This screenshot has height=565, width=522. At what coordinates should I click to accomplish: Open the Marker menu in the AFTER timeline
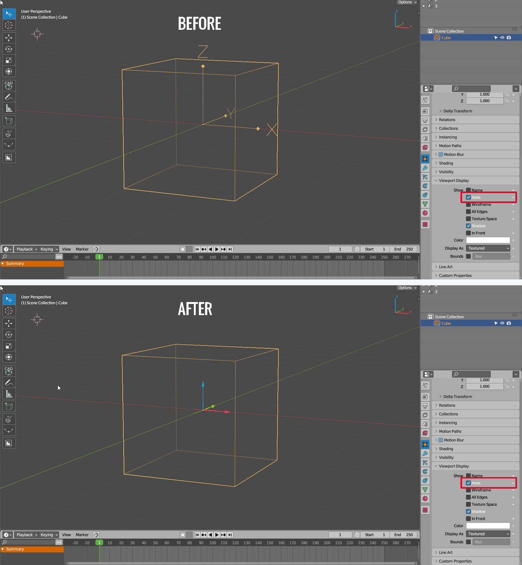[82, 535]
